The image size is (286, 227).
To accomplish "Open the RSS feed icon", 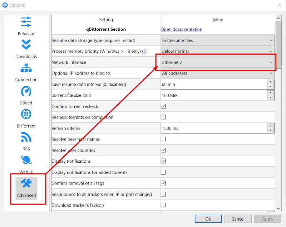I will 26,137.
